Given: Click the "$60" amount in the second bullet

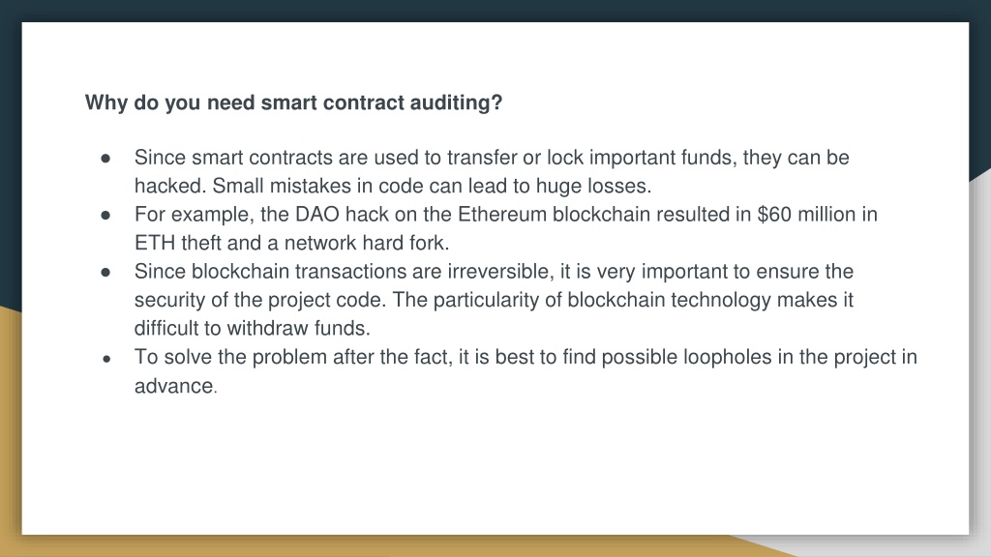Looking at the screenshot, I should [774, 214].
